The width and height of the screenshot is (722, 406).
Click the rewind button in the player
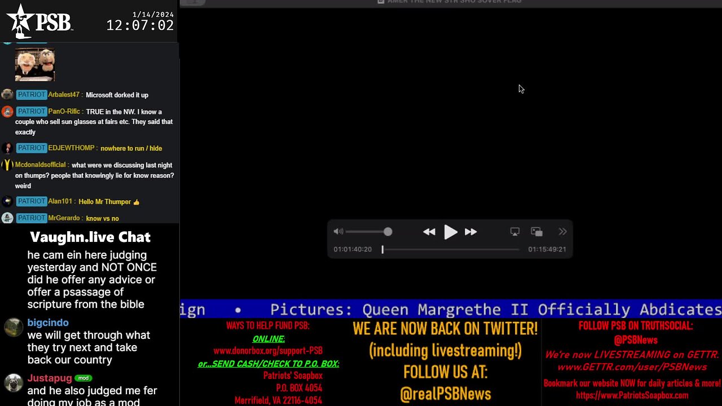429,232
